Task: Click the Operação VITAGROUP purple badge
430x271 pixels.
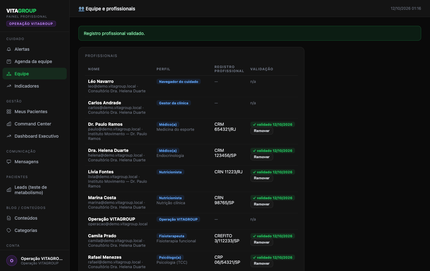Action: (31, 24)
